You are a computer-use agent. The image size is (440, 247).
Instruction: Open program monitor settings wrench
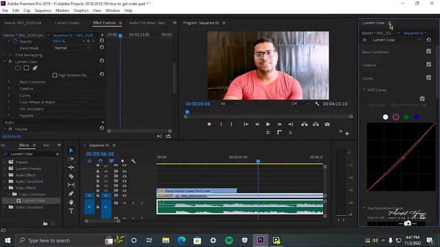point(317,104)
